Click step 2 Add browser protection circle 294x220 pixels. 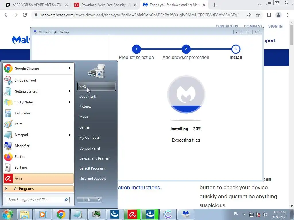click(x=186, y=49)
